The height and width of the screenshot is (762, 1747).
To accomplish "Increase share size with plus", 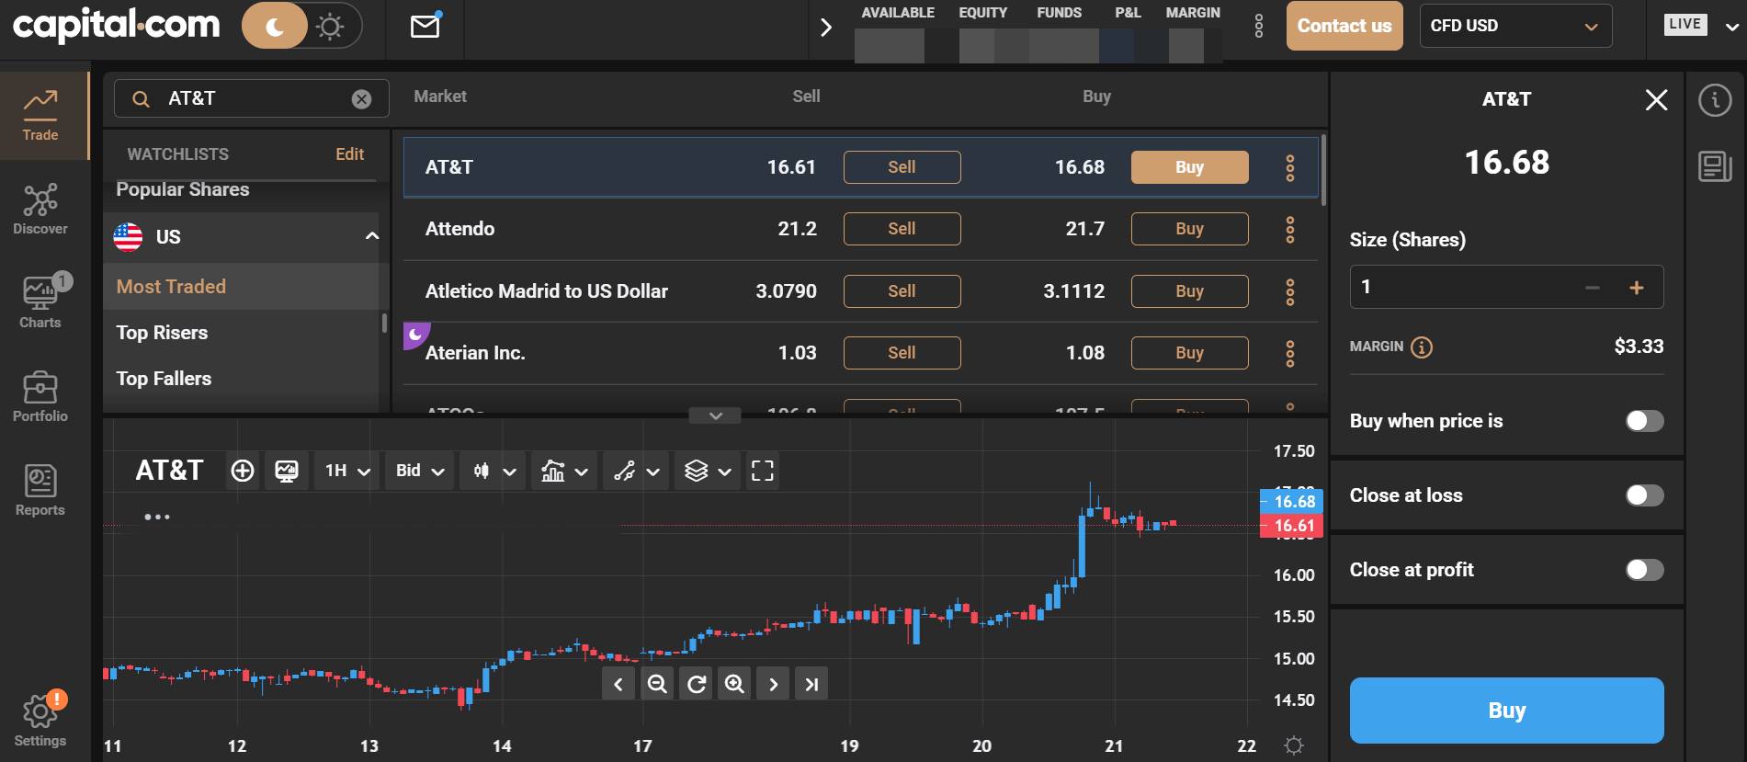I will point(1637,288).
